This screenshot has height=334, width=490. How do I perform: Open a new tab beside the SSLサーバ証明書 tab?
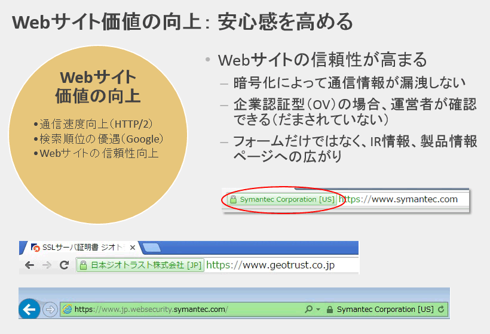(x=151, y=248)
